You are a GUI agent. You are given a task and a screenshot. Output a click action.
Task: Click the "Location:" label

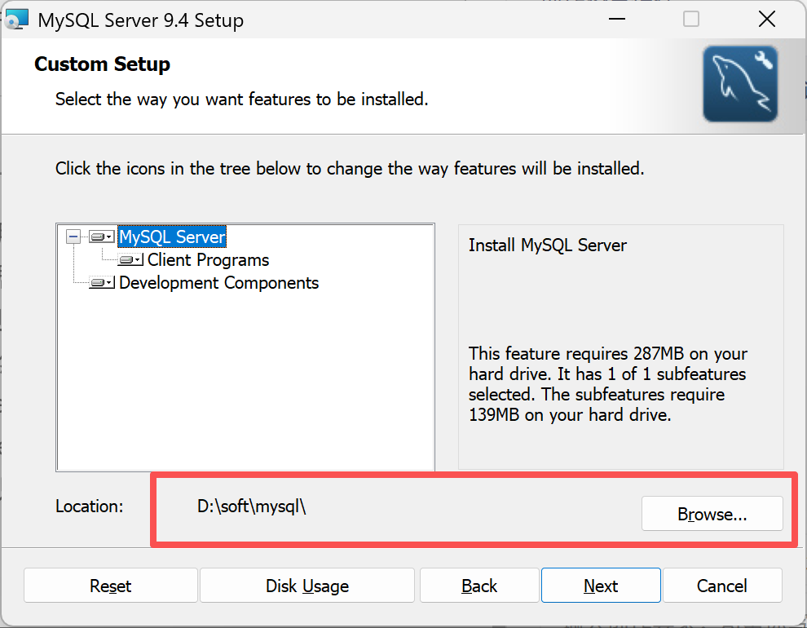coord(90,506)
